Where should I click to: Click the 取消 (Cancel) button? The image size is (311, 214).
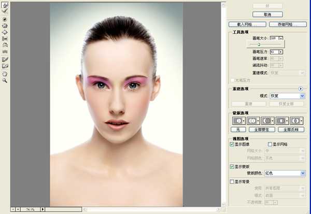tap(267, 15)
